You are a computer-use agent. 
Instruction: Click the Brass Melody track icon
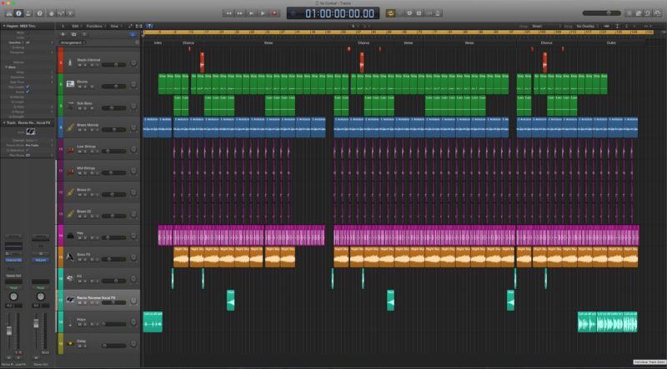click(70, 127)
